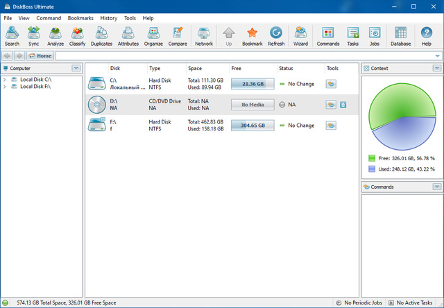Click the Sync toolbar icon
The width and height of the screenshot is (444, 308).
click(33, 36)
